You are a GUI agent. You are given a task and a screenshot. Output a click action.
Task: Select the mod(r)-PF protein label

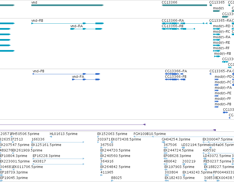pyautogui.click(x=223, y=99)
